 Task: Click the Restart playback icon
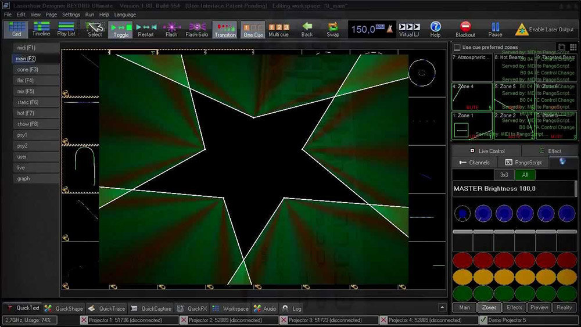point(145,27)
